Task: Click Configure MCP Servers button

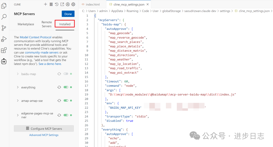Action: click(44, 129)
